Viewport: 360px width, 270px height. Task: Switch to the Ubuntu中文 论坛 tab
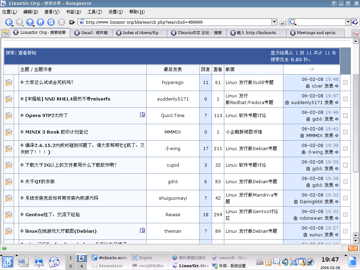click(x=197, y=33)
